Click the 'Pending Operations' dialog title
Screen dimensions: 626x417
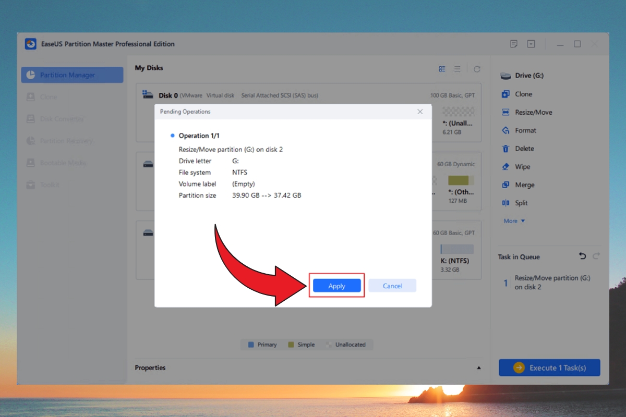[185, 112]
